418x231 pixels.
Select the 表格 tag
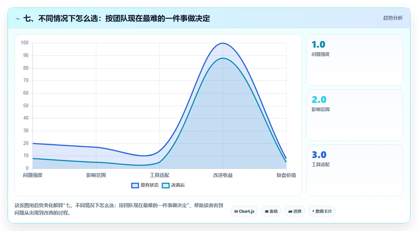(x=271, y=211)
